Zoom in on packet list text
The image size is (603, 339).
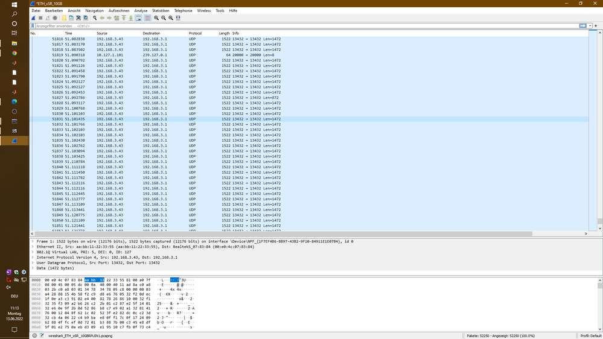156,18
